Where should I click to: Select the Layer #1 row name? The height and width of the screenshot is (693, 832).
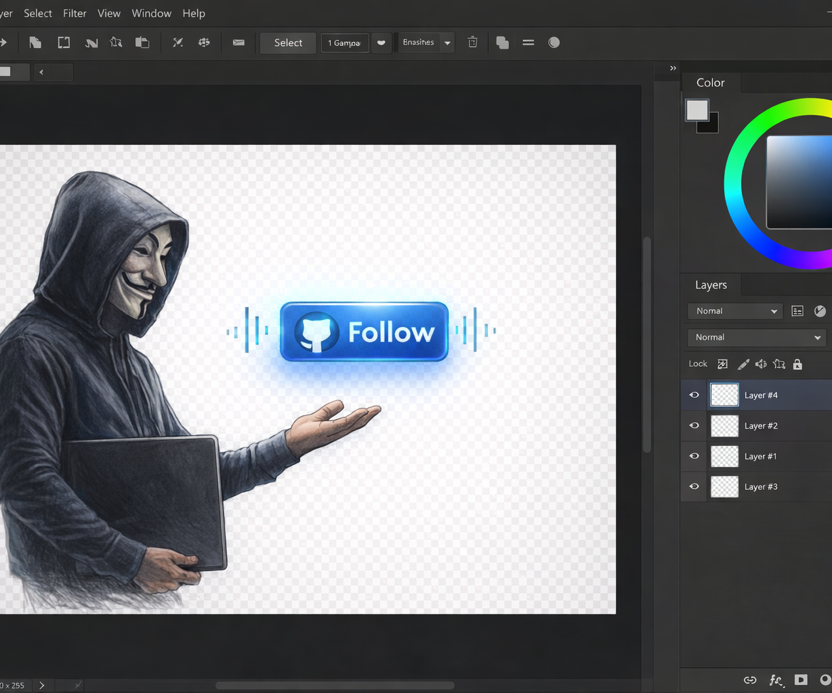(761, 456)
